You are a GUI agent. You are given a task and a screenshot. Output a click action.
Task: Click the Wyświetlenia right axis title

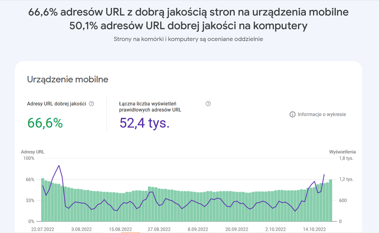343,152
